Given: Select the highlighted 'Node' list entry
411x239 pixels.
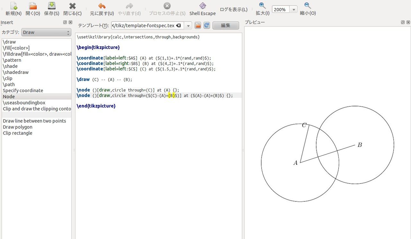Looking at the screenshot, I should pos(37,97).
